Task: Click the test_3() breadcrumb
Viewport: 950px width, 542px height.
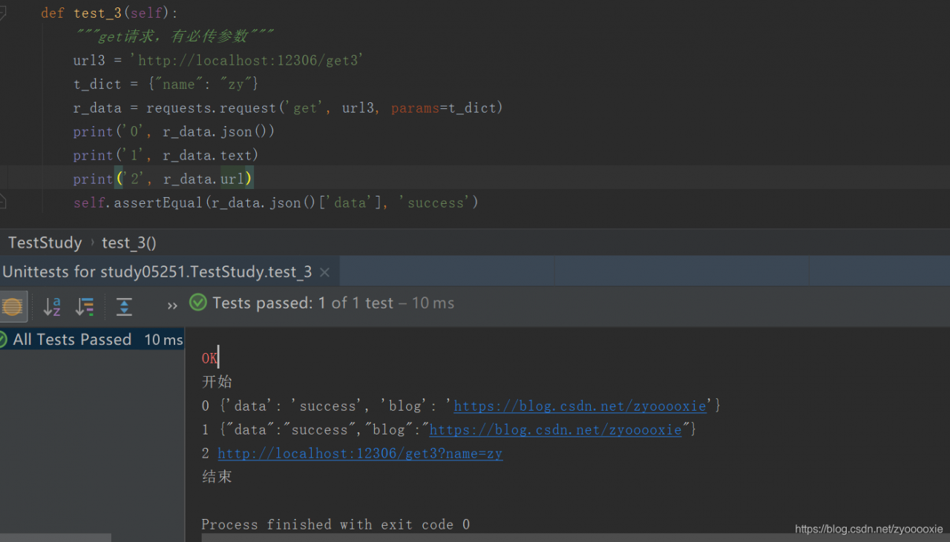Action: pyautogui.click(x=129, y=242)
